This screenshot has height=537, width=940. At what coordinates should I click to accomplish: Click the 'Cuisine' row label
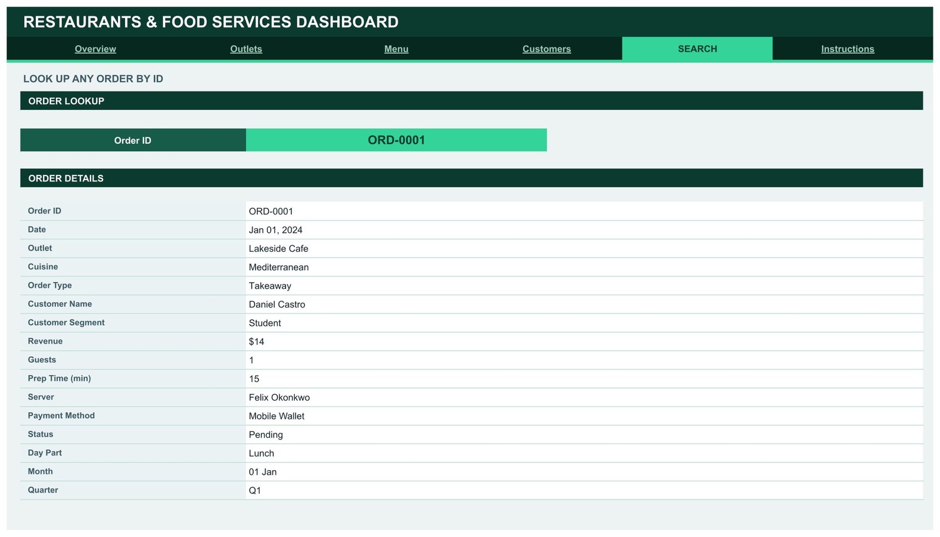[43, 266]
